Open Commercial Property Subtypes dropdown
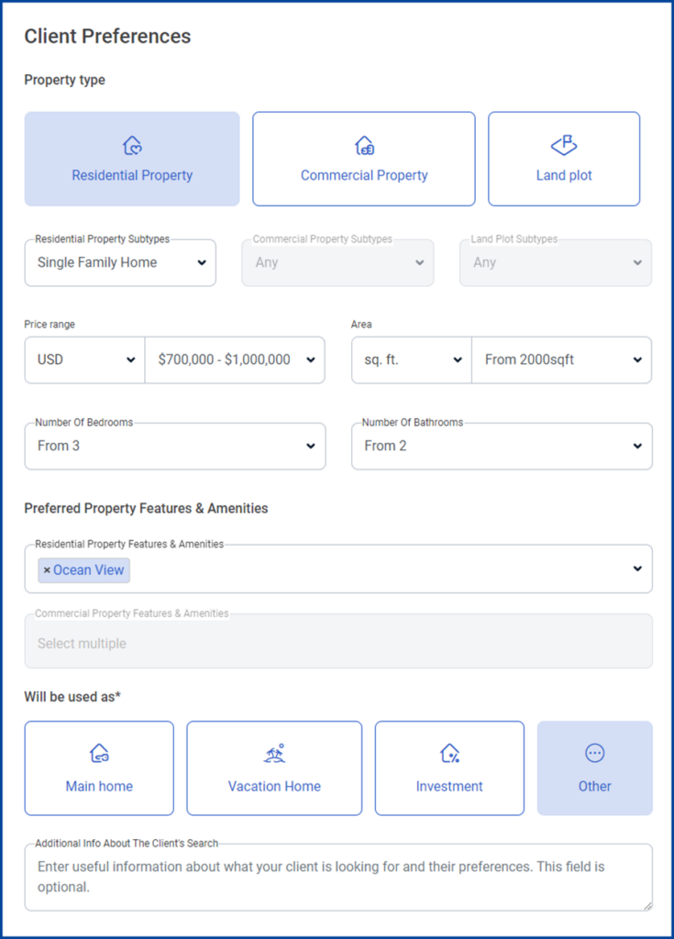 337,263
